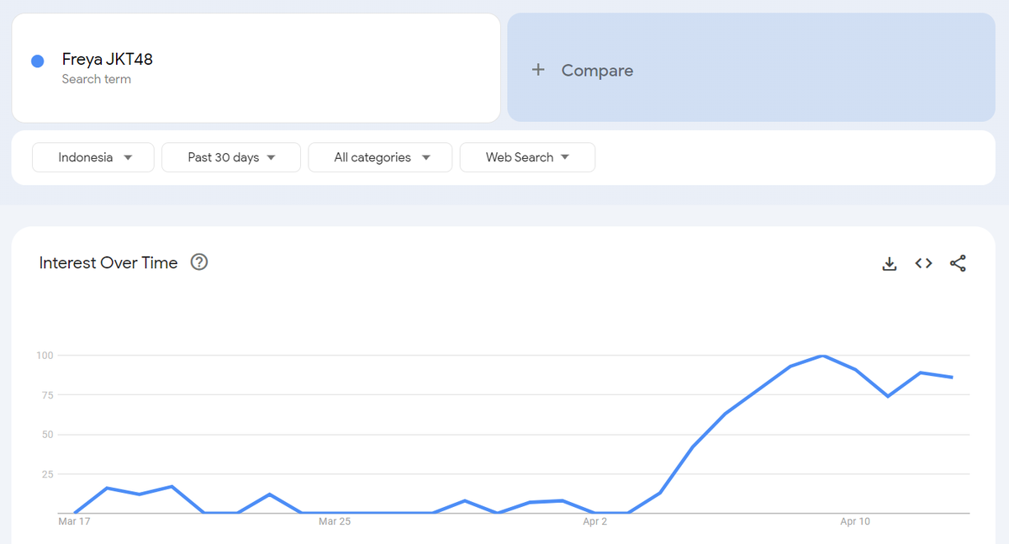The width and height of the screenshot is (1009, 544).
Task: Add a comparison term with Compare
Action: click(751, 67)
